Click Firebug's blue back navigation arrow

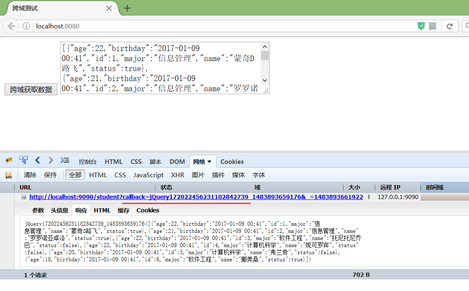(x=37, y=161)
